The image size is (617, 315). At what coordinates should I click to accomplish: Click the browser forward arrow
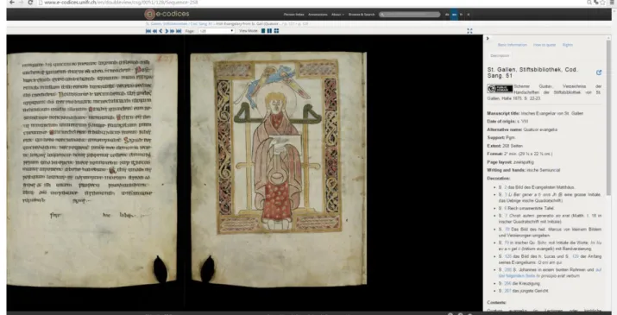(x=21, y=3)
